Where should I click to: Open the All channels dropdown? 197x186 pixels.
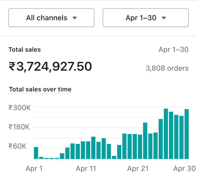pyautogui.click(x=51, y=18)
